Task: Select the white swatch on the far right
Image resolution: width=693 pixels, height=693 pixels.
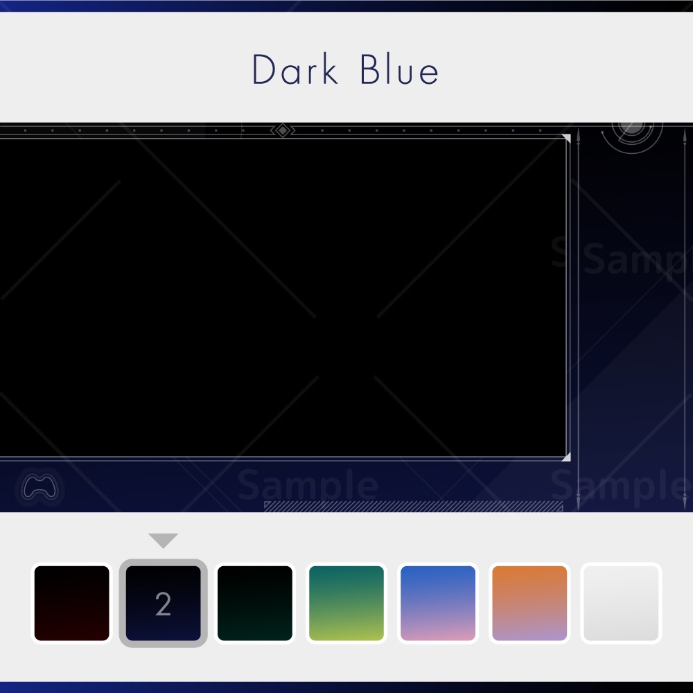Action: point(621,603)
